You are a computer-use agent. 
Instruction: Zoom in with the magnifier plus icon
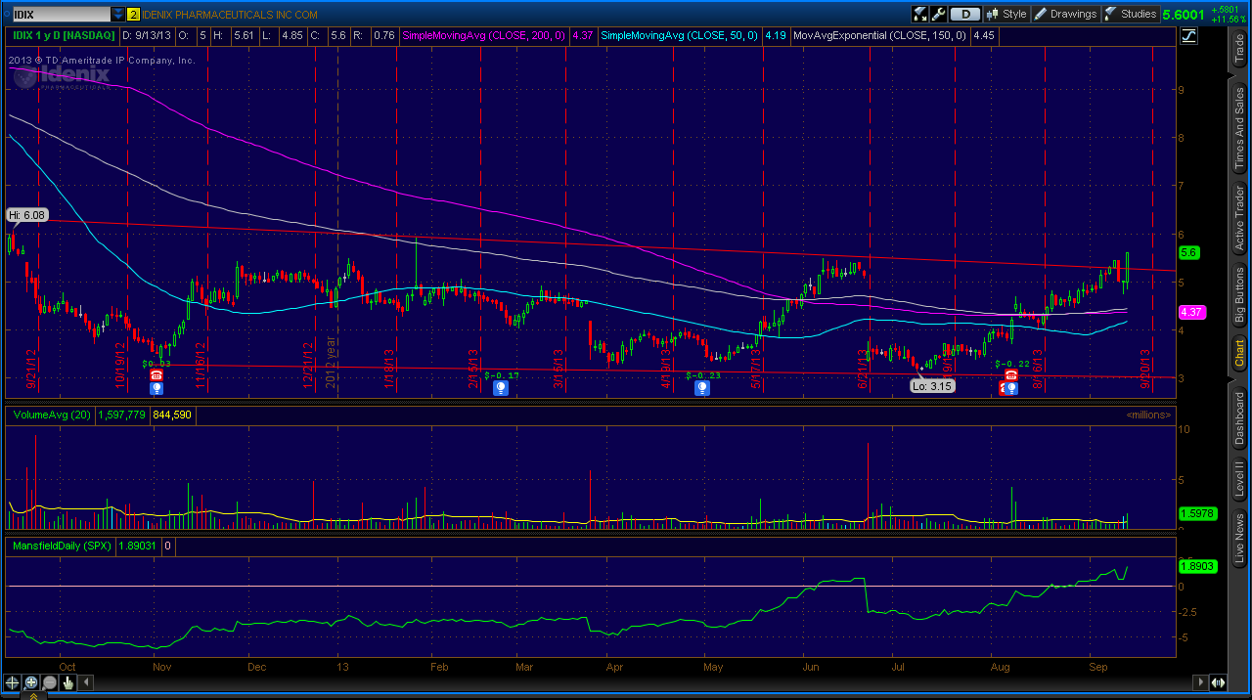pos(30,682)
